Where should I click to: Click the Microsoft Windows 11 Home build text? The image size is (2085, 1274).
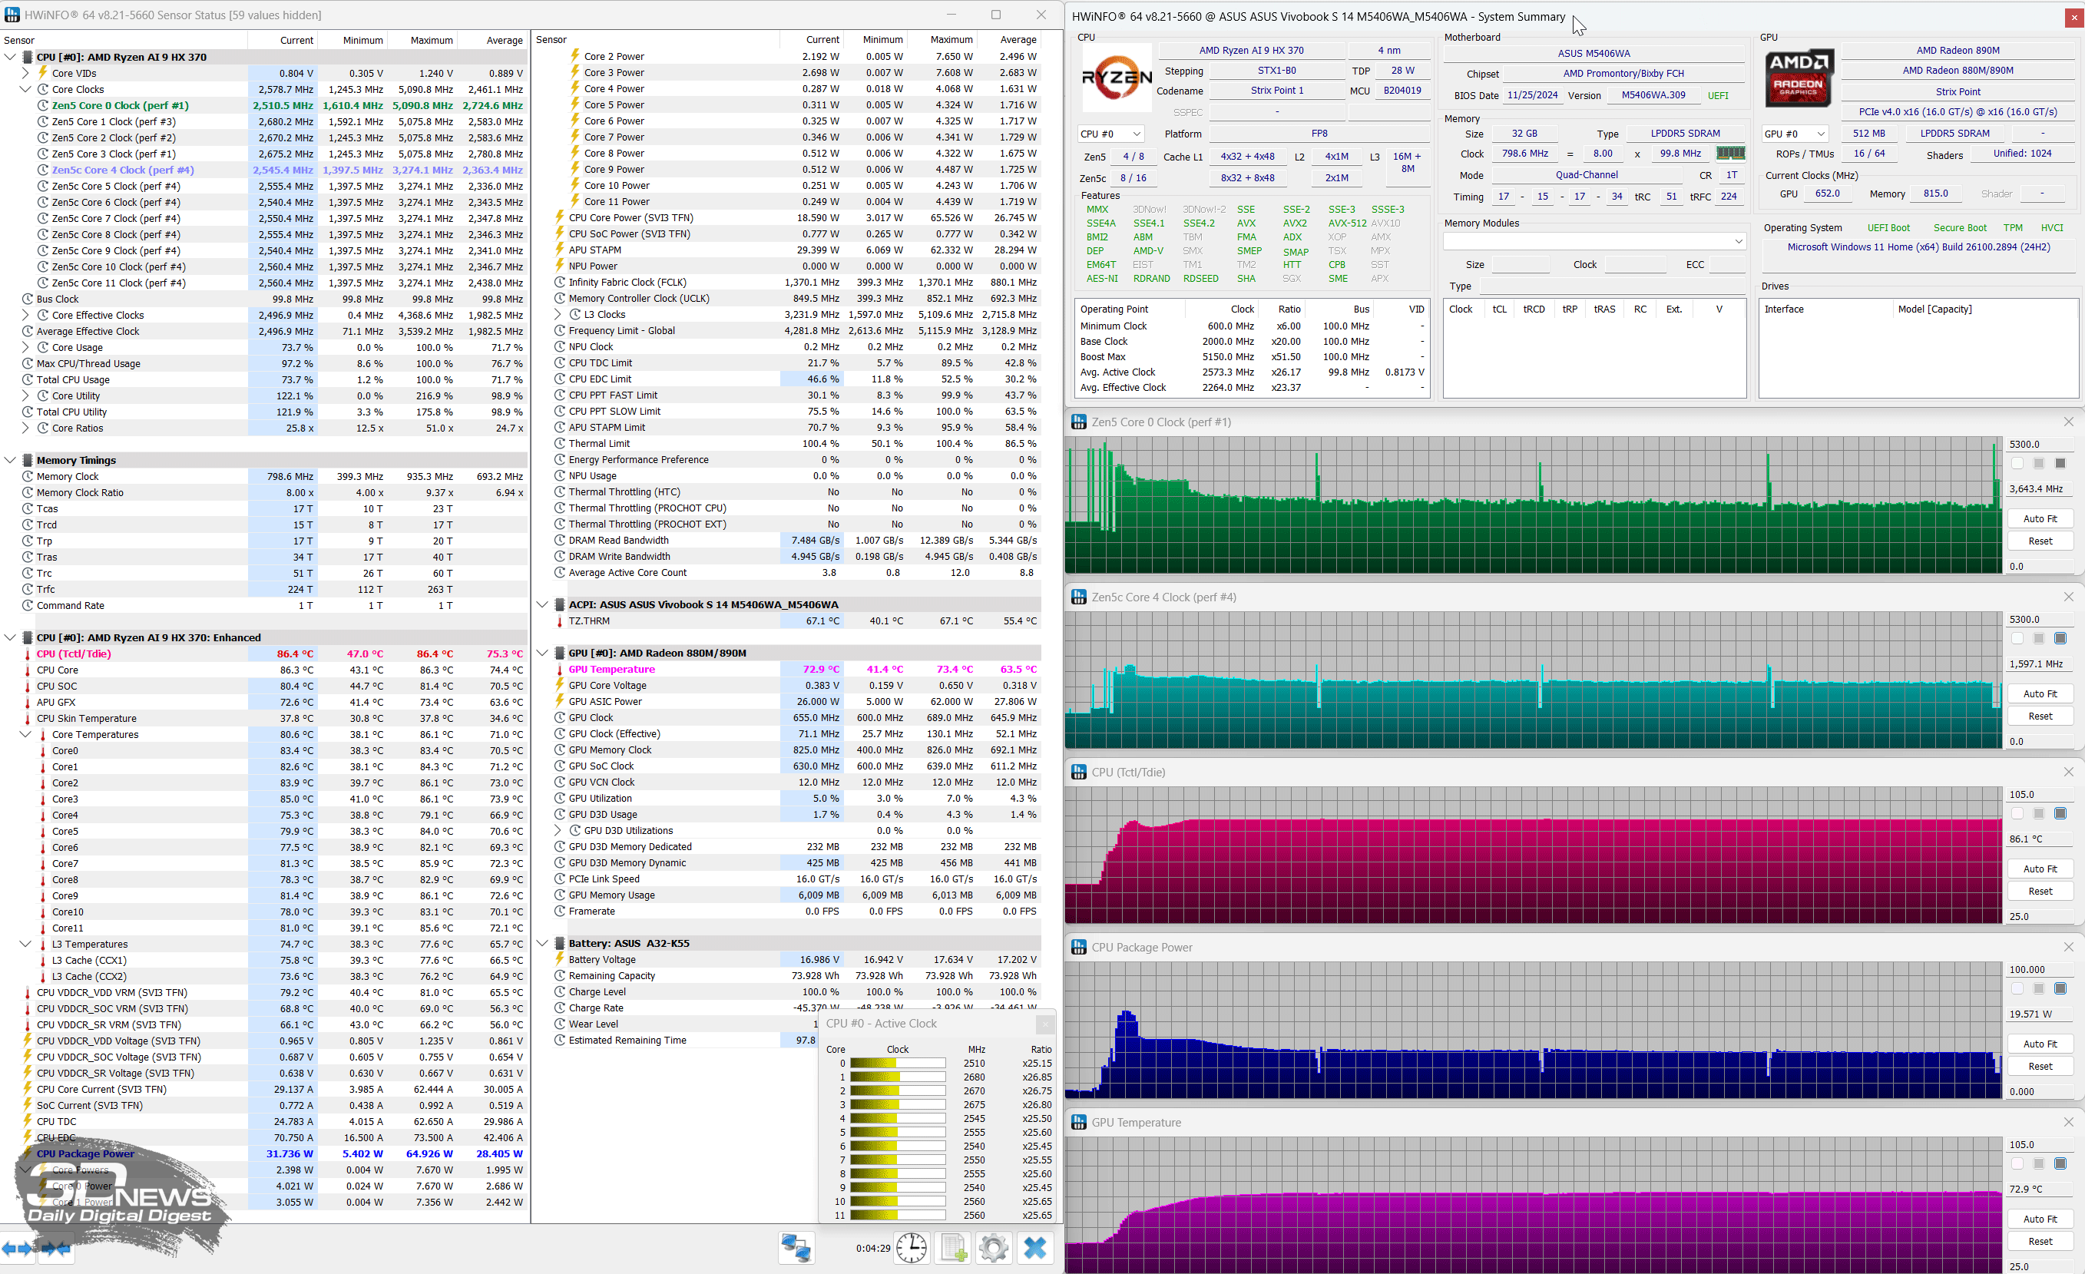[1918, 247]
